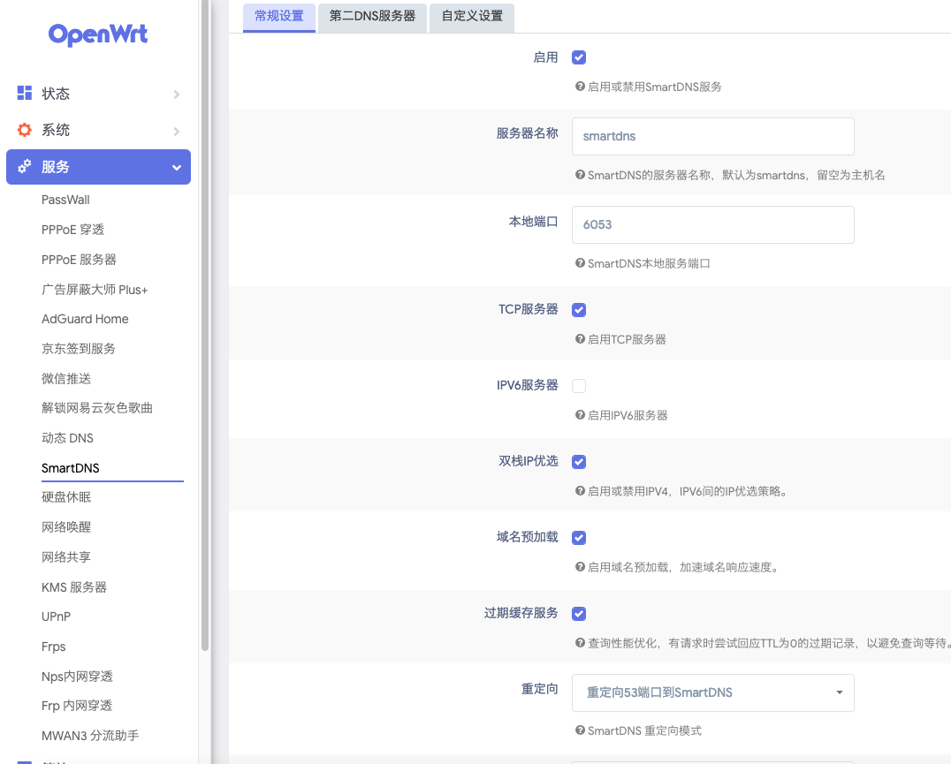Click the help icon beside SmartDNS的服务器名称
The height and width of the screenshot is (764, 951).
[580, 175]
